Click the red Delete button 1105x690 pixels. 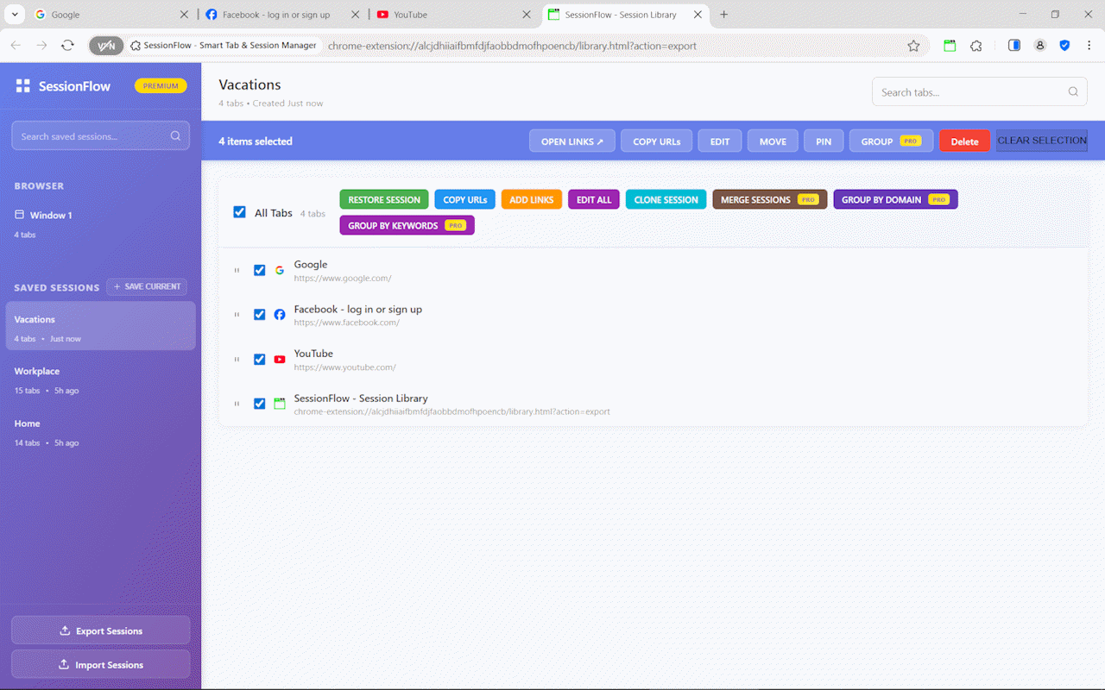tap(964, 141)
